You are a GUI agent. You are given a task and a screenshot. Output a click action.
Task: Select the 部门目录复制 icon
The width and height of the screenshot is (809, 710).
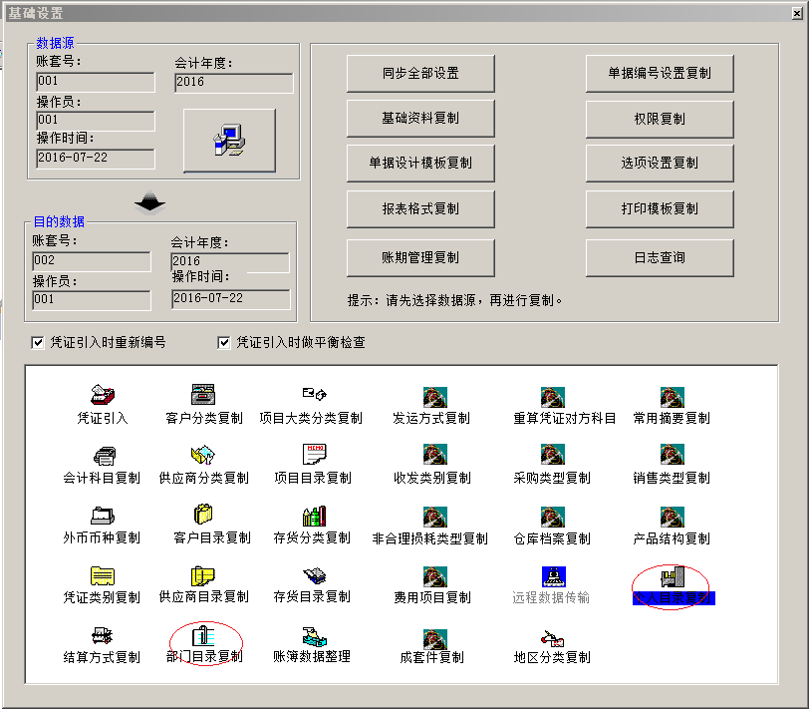(204, 635)
